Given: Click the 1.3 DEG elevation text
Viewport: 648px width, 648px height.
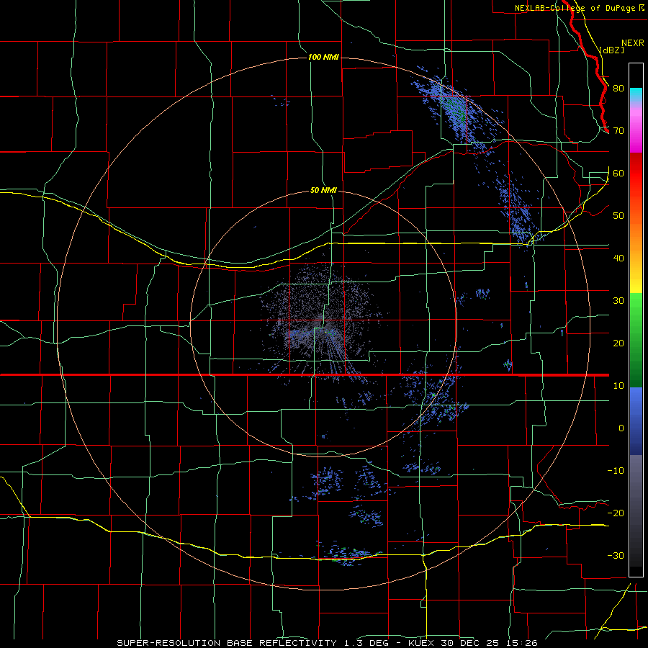Looking at the screenshot, I should pyautogui.click(x=366, y=643).
